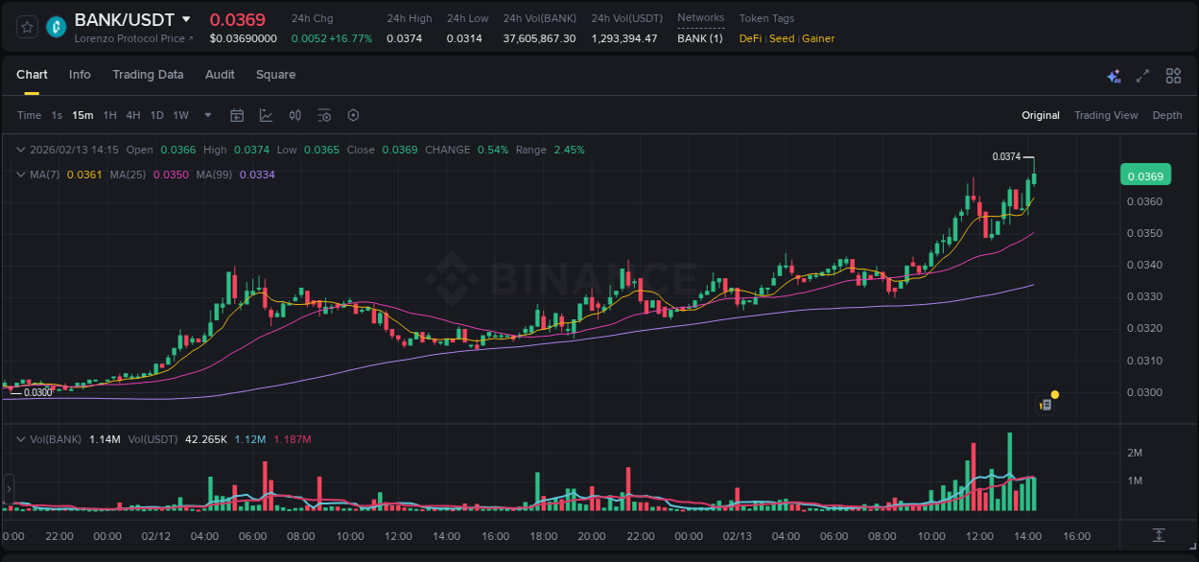Expand chart to fullscreen with arrow icon
1199x562 pixels.
[x=1142, y=75]
